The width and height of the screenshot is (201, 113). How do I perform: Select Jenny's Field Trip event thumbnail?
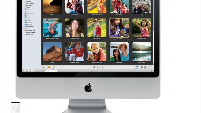pos(97,52)
